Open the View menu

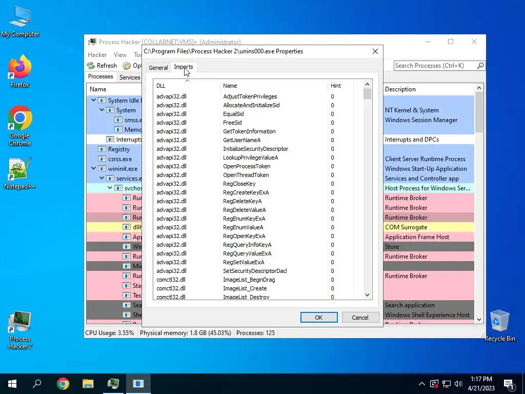point(120,54)
